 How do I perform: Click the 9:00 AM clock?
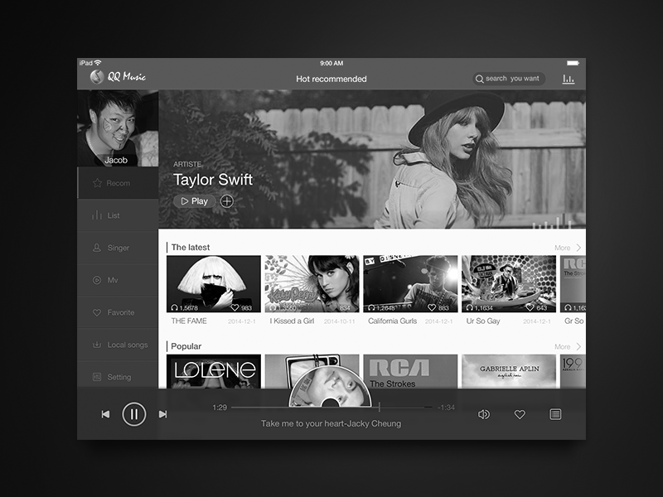point(331,63)
